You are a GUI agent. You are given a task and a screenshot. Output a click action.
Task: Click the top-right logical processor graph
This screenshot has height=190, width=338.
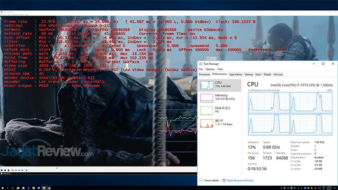click(x=312, y=103)
